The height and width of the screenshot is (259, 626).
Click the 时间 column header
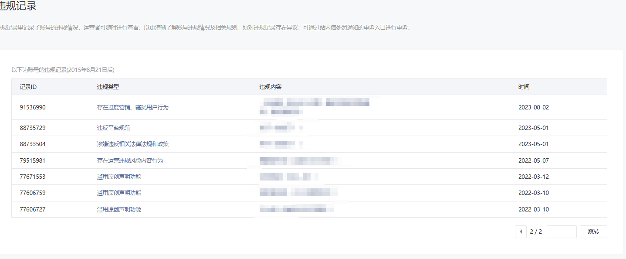tap(524, 87)
